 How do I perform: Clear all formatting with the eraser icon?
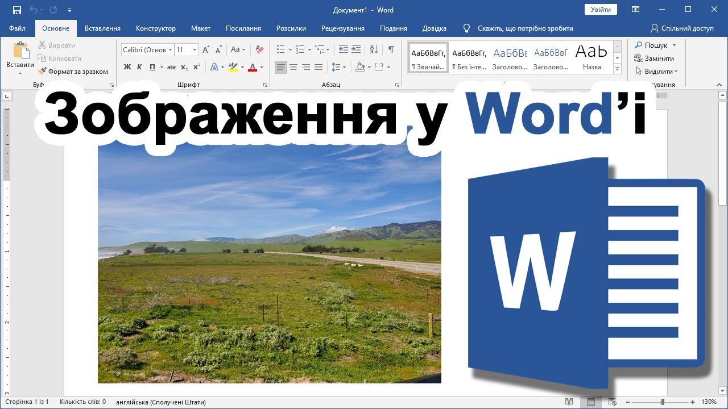tap(260, 50)
